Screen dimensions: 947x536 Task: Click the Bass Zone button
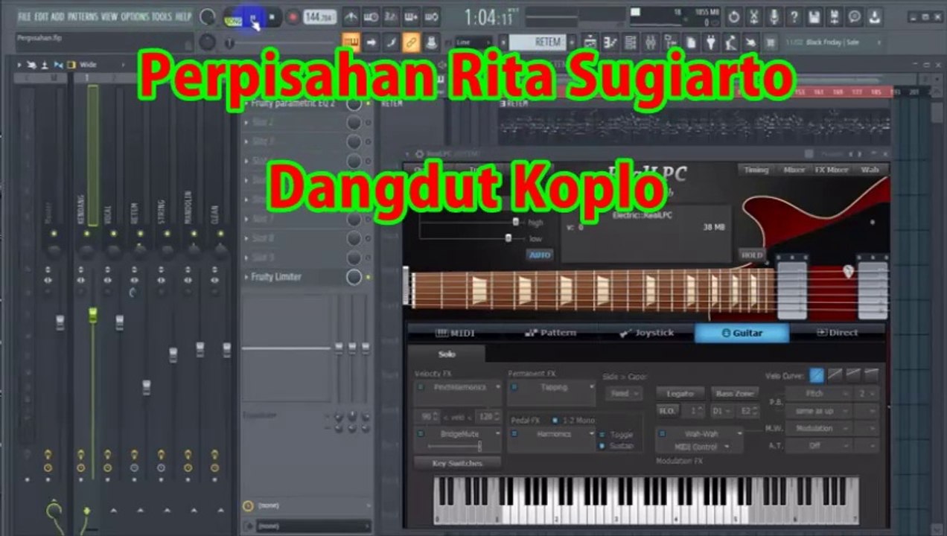click(x=734, y=393)
